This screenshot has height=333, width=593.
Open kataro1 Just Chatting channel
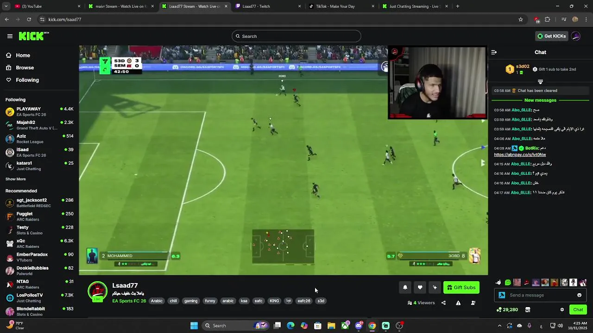(39, 166)
